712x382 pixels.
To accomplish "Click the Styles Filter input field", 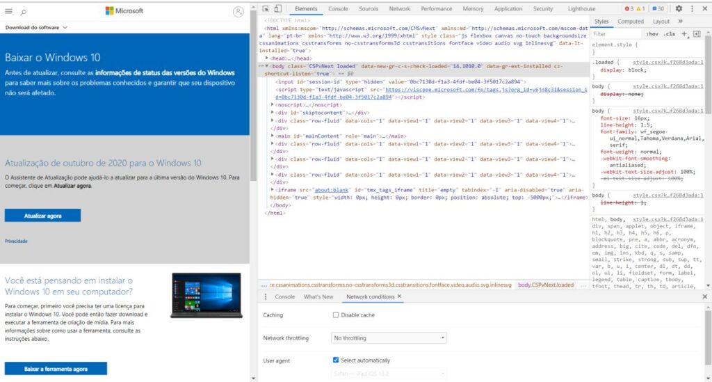I will 617,34.
